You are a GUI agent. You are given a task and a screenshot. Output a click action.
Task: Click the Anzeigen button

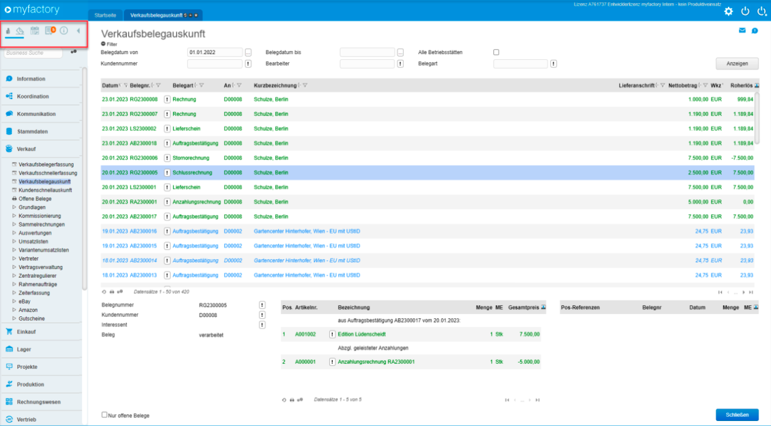737,64
